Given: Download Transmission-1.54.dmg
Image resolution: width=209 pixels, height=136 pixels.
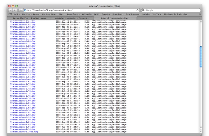Looking at the screenshot, I should point(23,77).
